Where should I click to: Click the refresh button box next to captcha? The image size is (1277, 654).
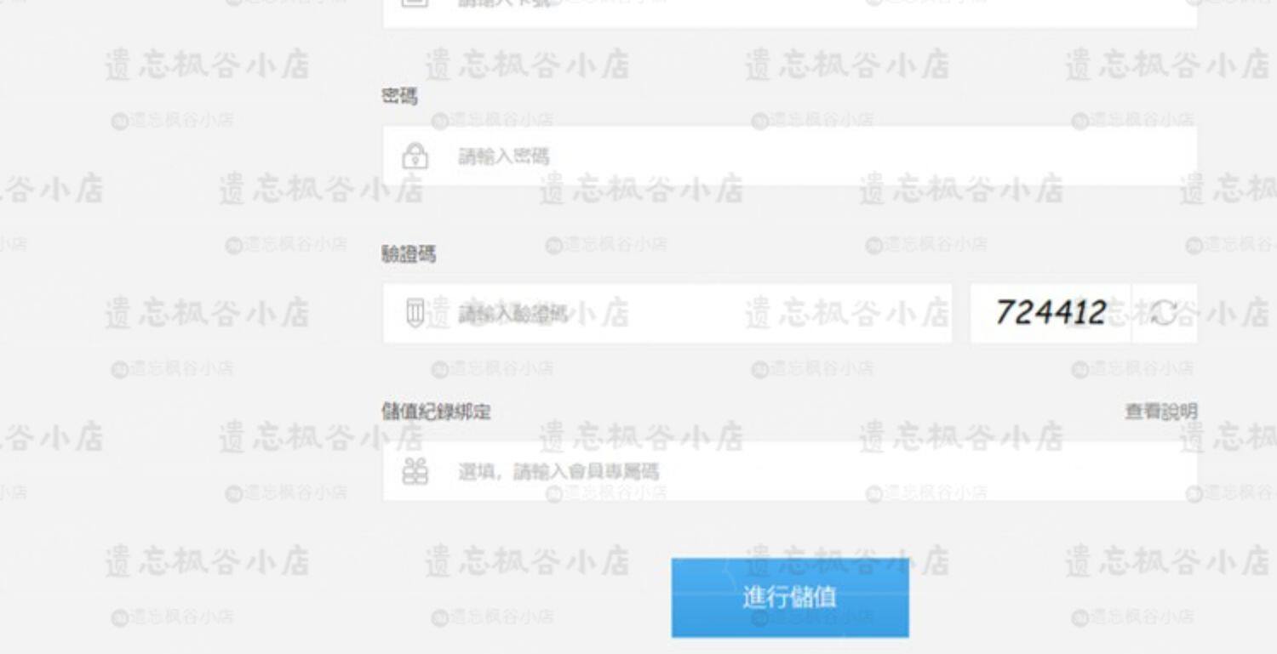1165,313
